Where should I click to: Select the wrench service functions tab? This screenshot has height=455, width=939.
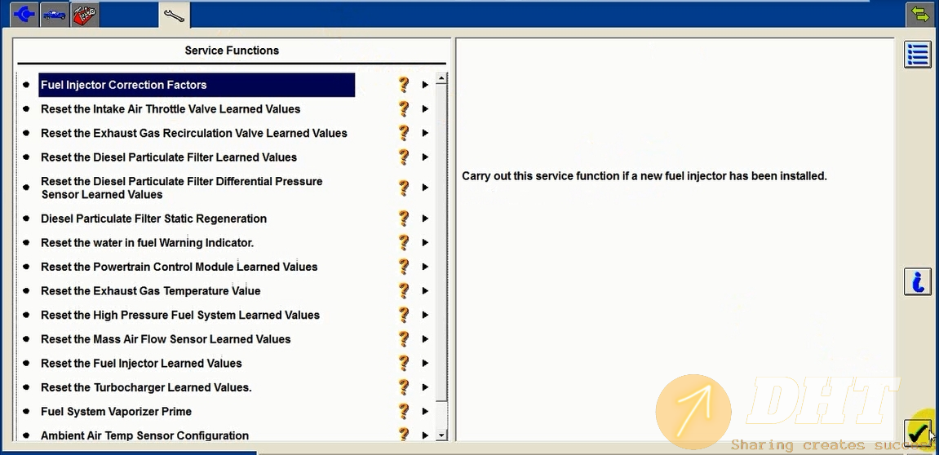[175, 15]
